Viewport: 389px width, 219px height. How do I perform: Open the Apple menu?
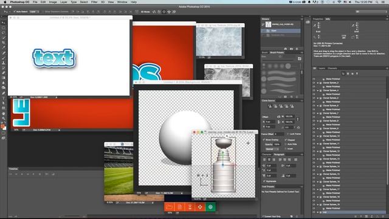pyautogui.click(x=5, y=2)
